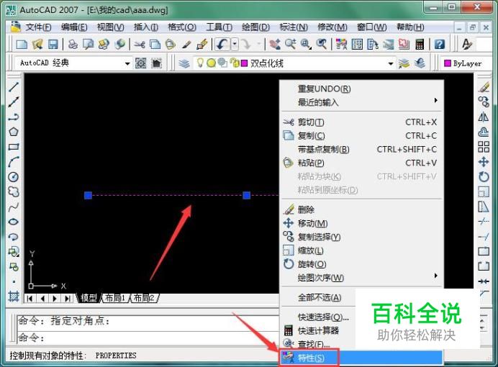This screenshot has width=498, height=367.
Task: Open the 编辑(E) menu
Action: (x=74, y=27)
